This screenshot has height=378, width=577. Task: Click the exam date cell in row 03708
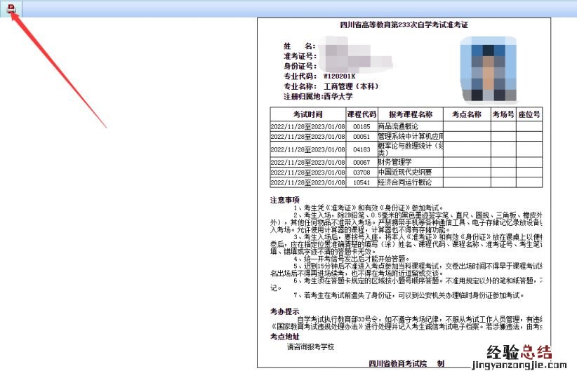[x=308, y=173]
